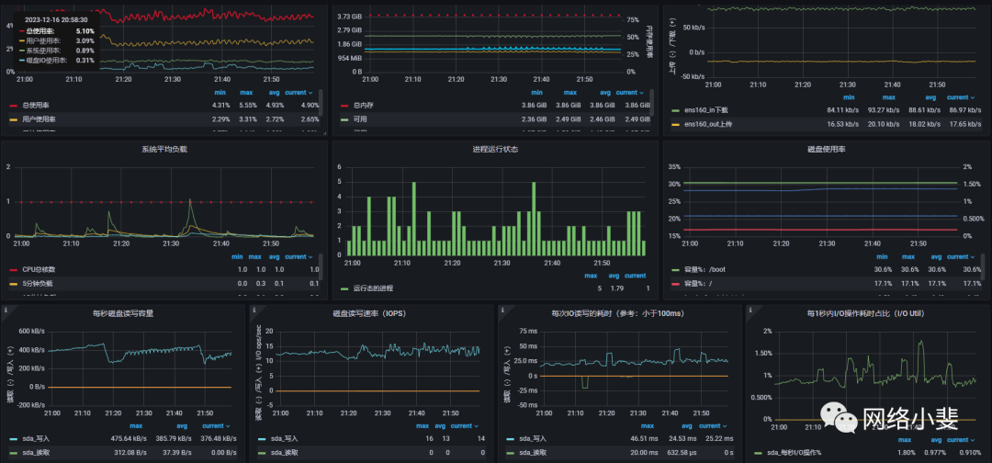Viewport: 992px width, 463px height.
Task: Click CPU usage legend scrollbar
Action: (321, 102)
